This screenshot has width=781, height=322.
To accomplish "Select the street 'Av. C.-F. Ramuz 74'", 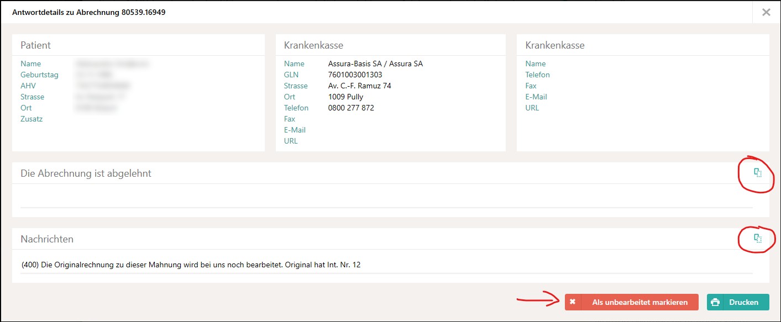I will tap(359, 86).
